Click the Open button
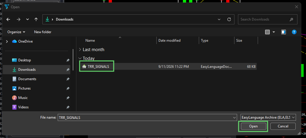 pyautogui.click(x=253, y=126)
